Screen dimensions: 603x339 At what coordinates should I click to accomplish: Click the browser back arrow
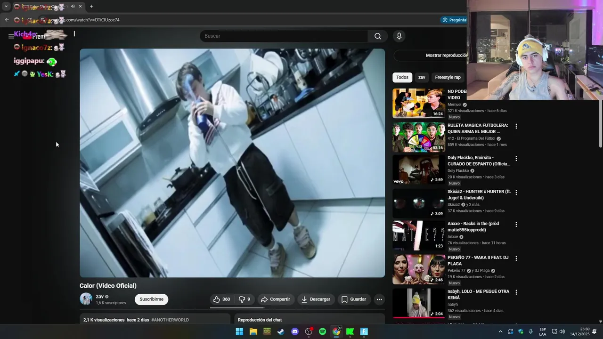point(7,20)
